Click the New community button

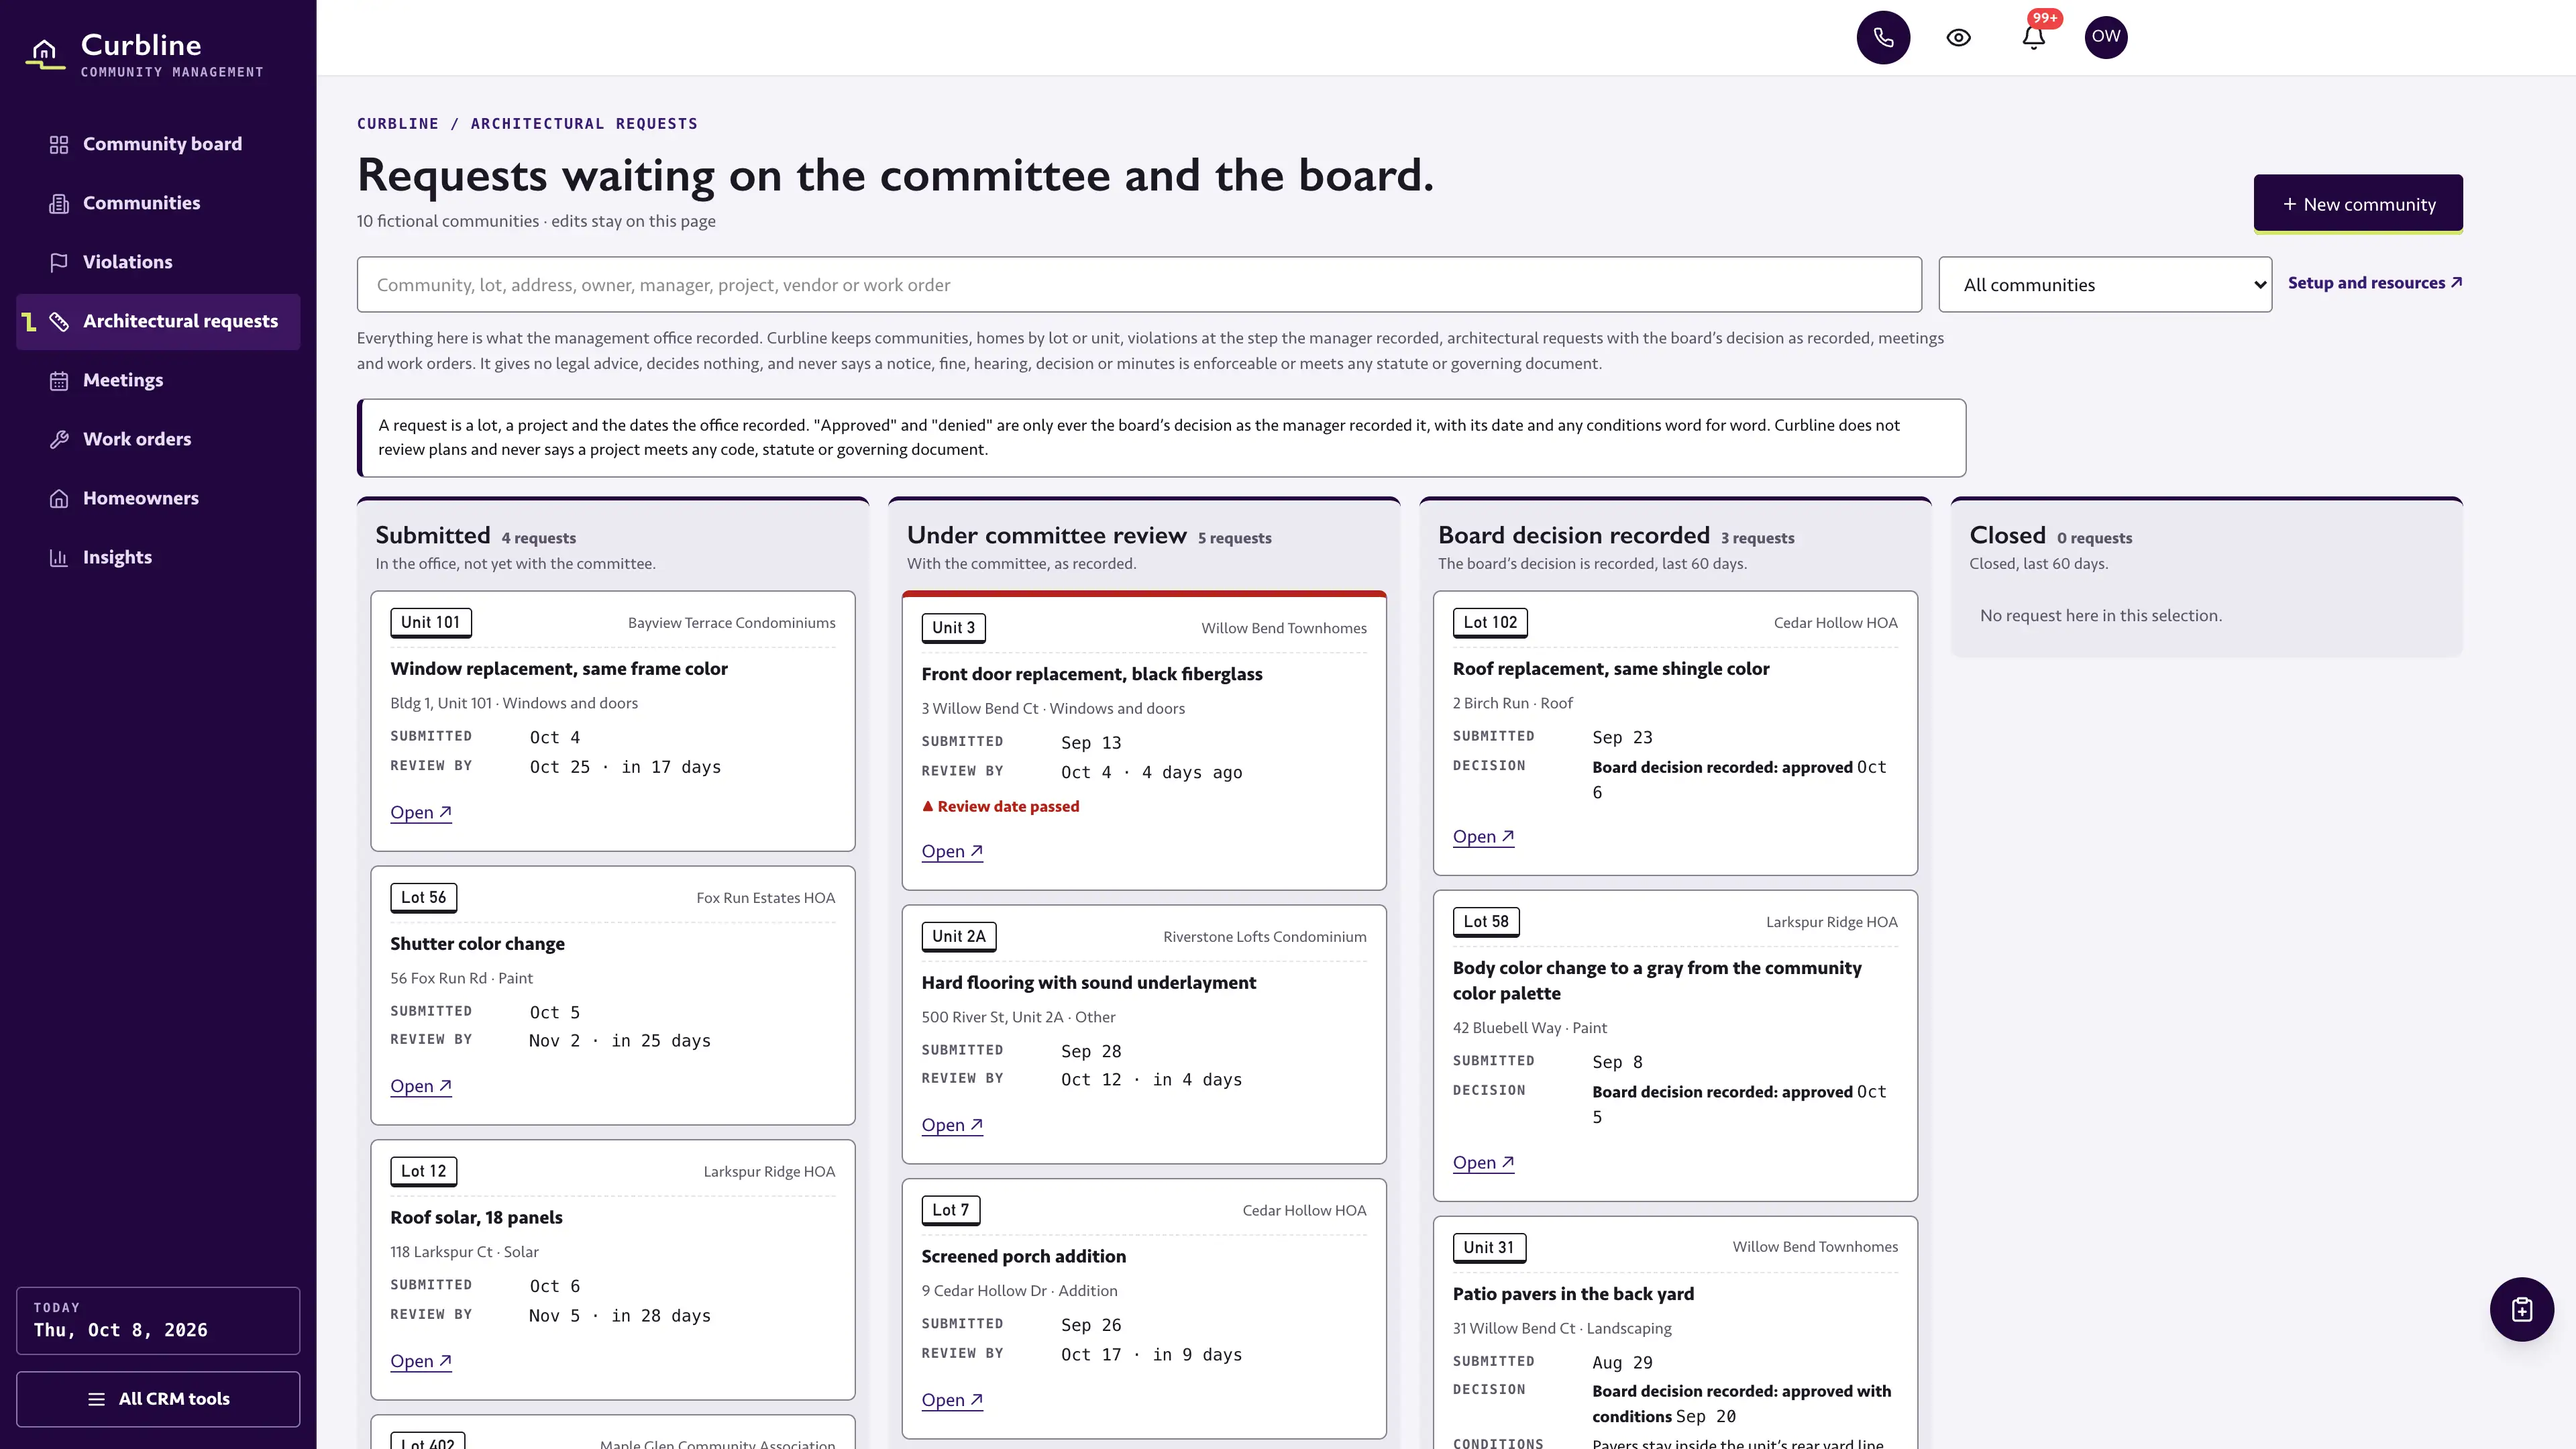point(2358,204)
